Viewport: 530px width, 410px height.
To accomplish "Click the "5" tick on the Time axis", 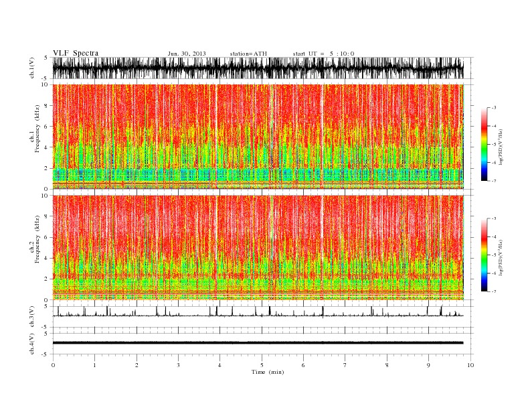I will pyautogui.click(x=262, y=365).
